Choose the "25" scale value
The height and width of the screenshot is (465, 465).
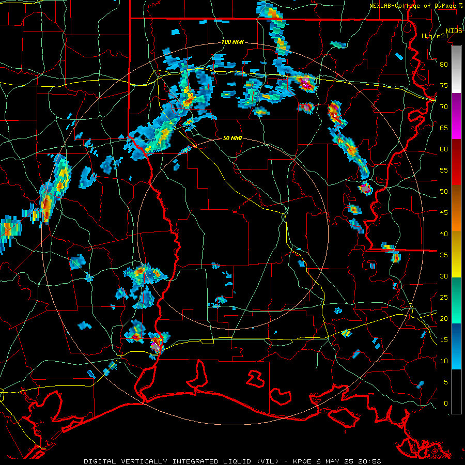(444, 298)
